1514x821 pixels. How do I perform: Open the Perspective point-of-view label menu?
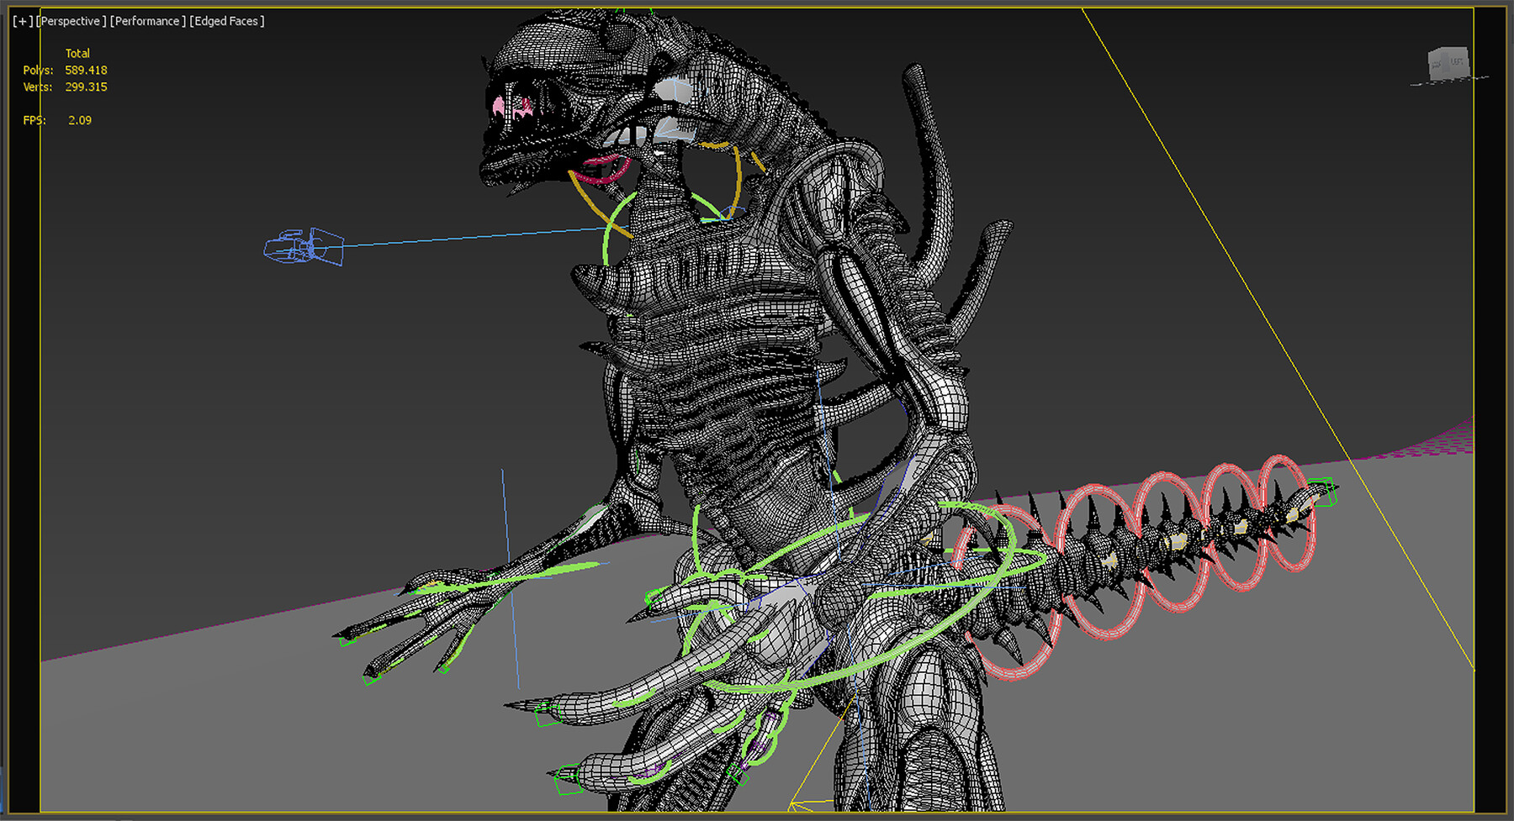pos(71,21)
